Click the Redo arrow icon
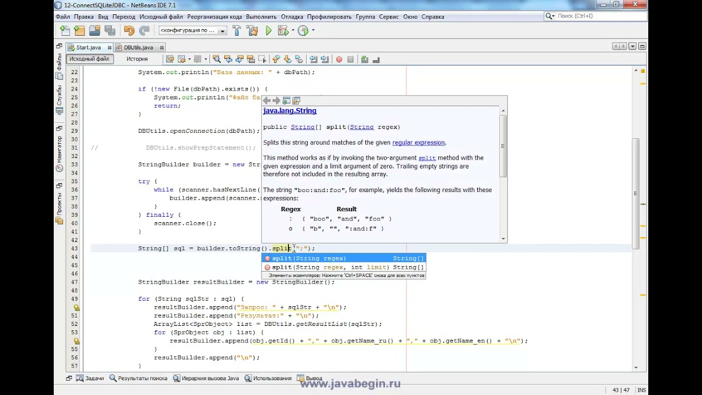The image size is (702, 395). (144, 31)
